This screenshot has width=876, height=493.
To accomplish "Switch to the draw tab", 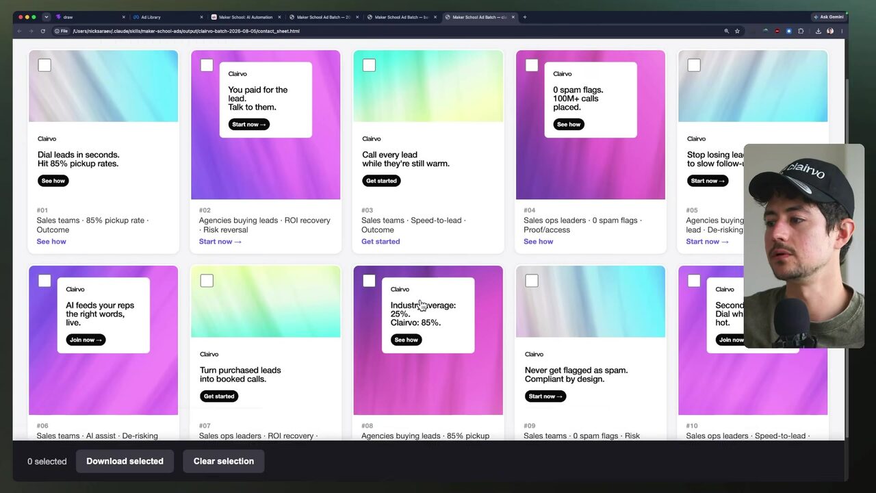I will [x=89, y=17].
